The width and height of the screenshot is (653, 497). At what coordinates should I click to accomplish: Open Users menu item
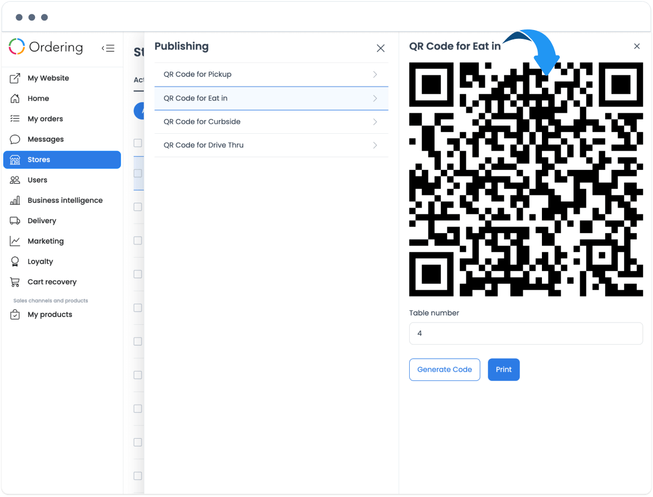(62, 180)
